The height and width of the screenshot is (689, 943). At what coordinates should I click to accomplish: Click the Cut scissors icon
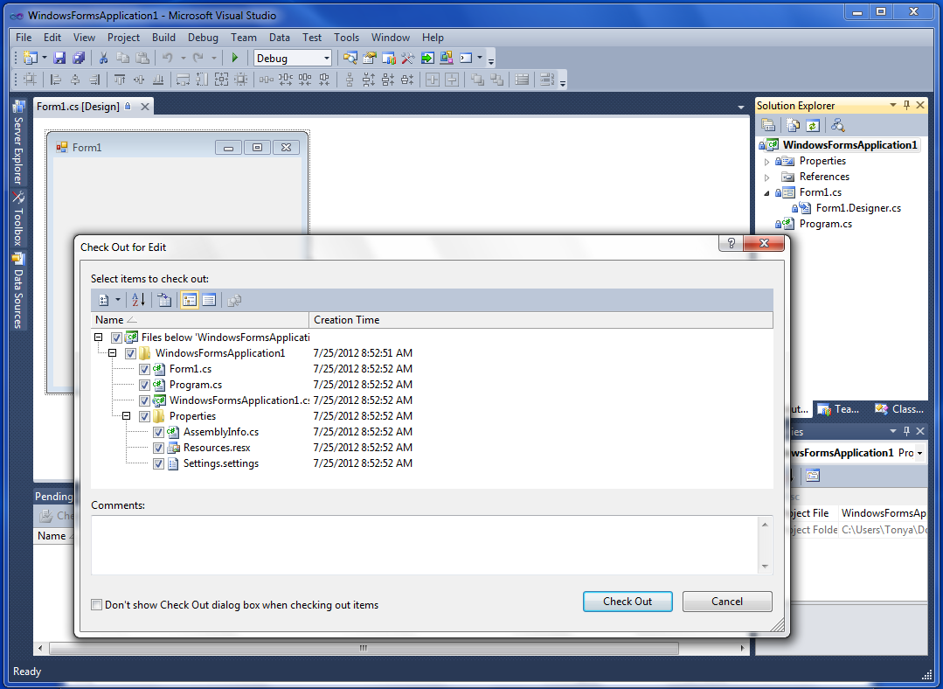click(103, 58)
